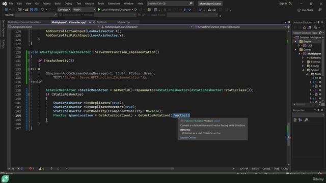Open the MultiplayerCourse scope dropdown
The image size is (326, 183).
coord(53,27)
